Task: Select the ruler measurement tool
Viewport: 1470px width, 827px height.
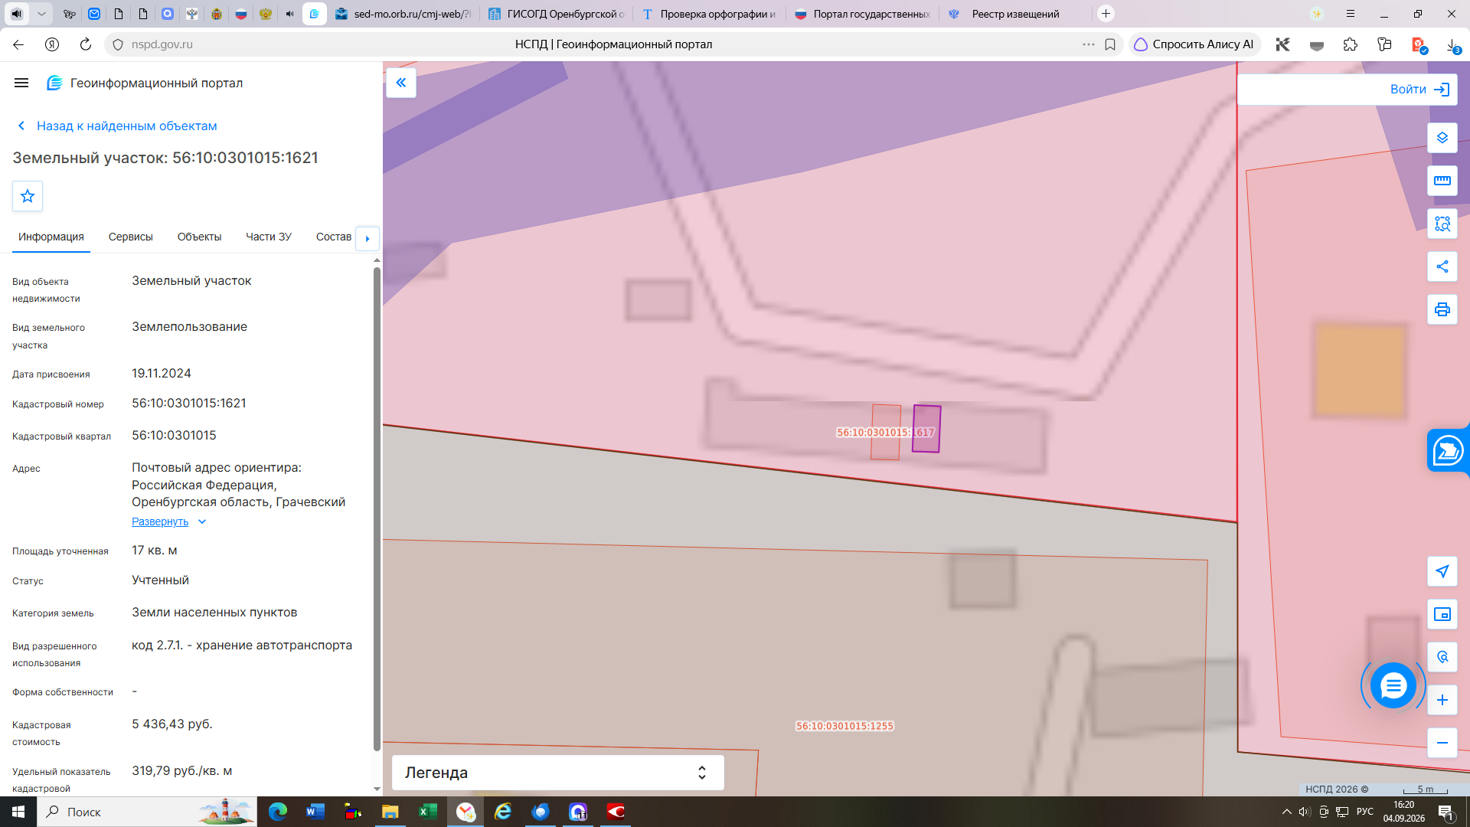Action: pyautogui.click(x=1442, y=181)
